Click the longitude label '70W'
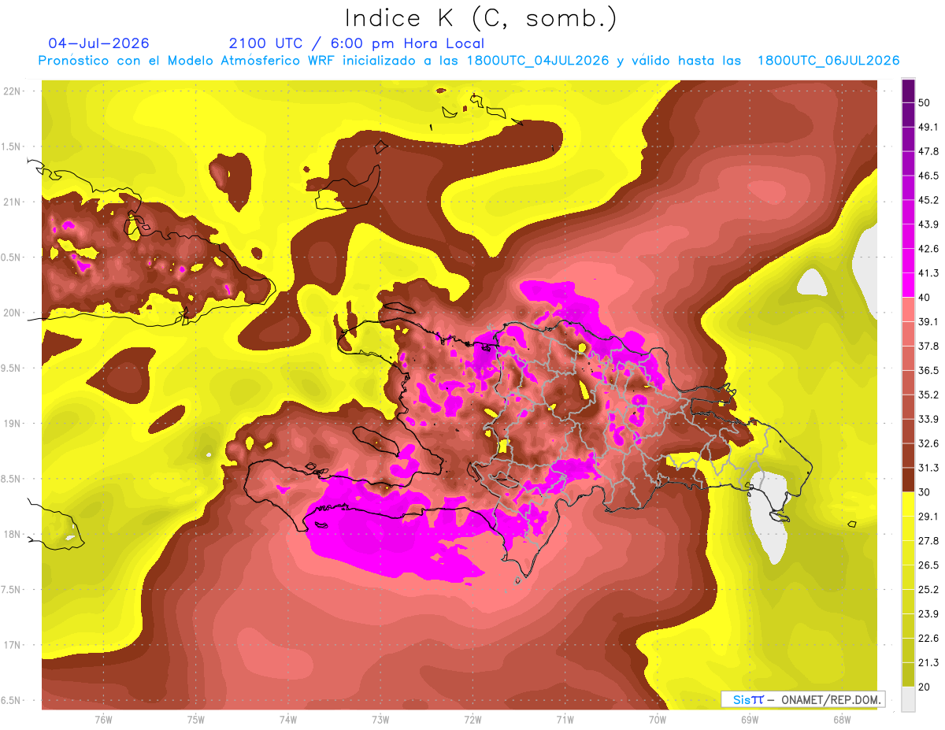 tap(658, 720)
